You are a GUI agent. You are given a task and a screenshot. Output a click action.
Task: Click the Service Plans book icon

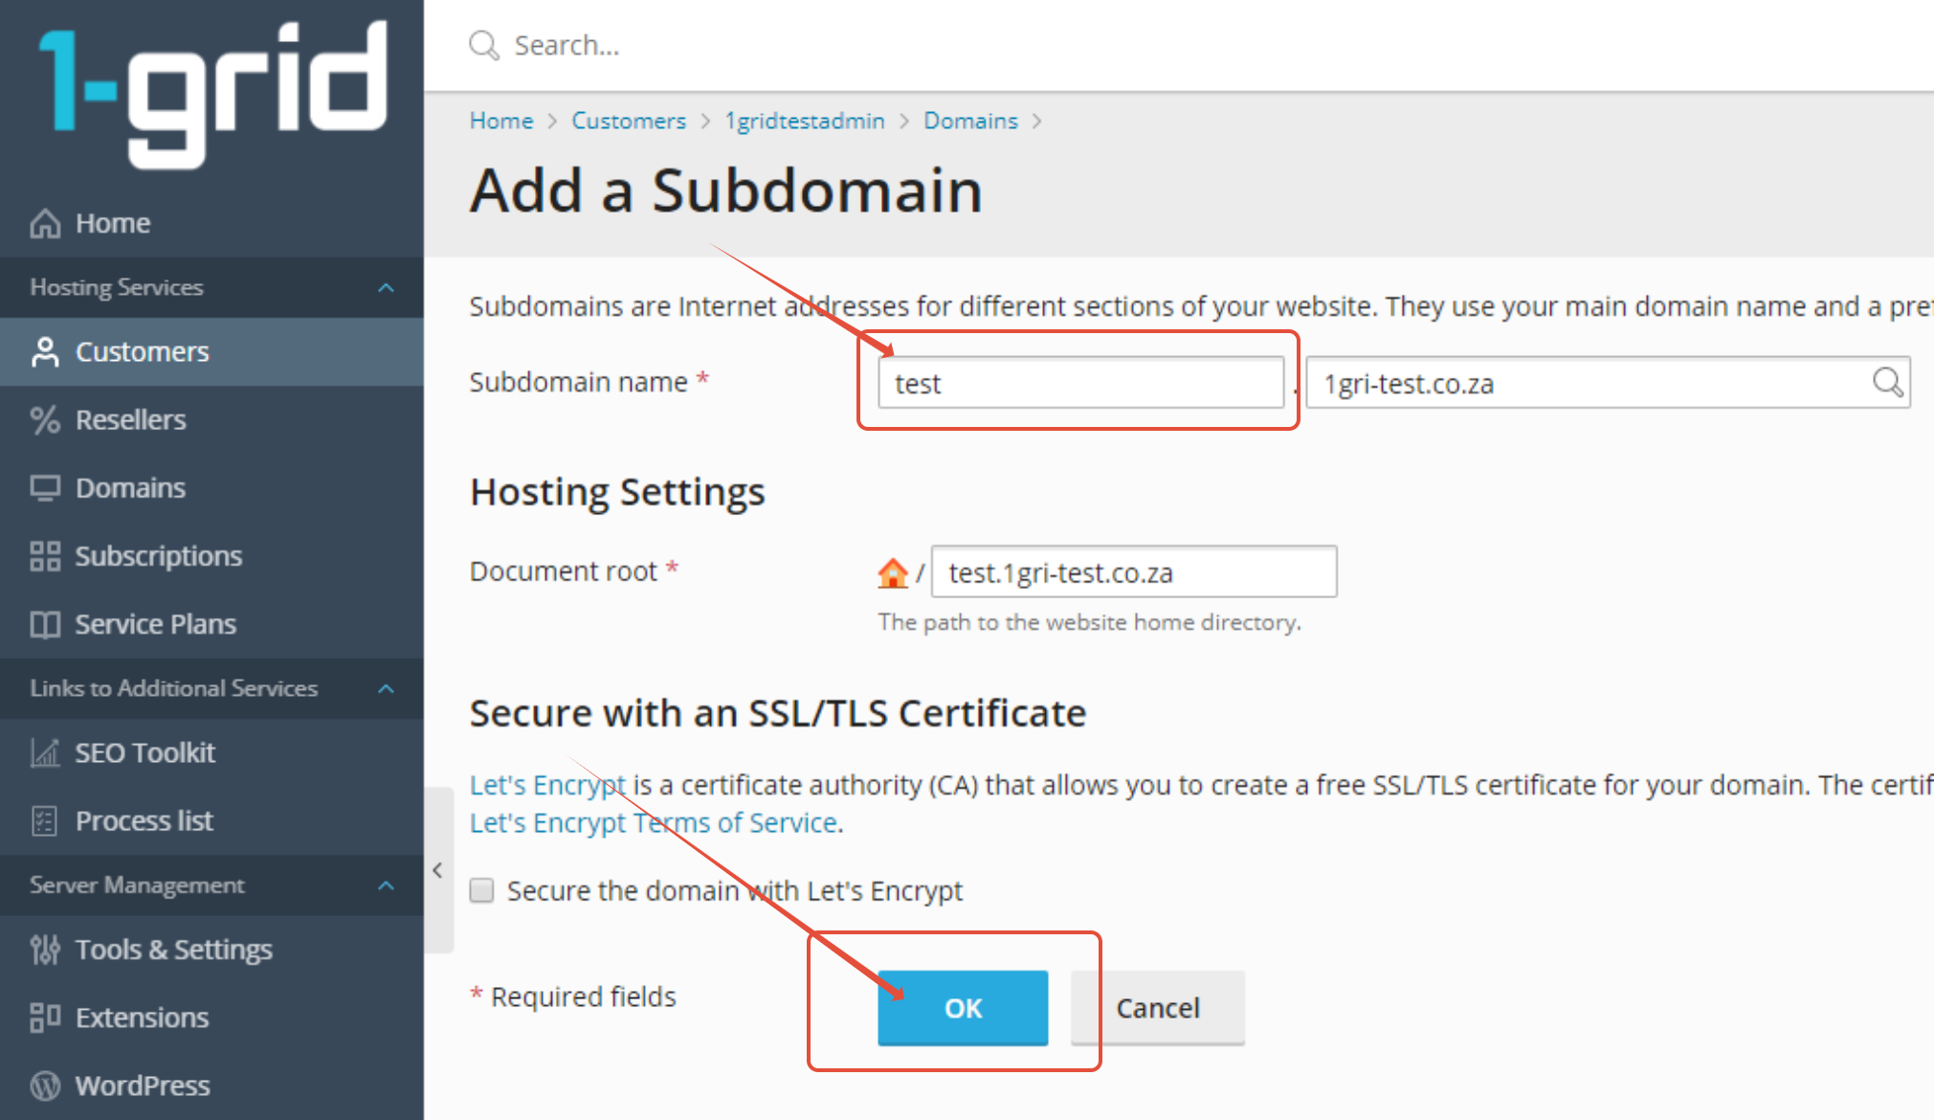[45, 624]
